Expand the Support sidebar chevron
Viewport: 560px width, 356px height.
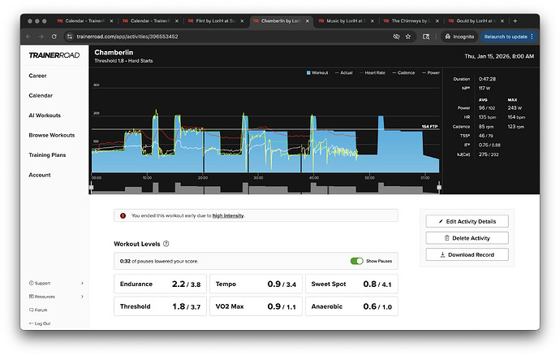(x=82, y=283)
